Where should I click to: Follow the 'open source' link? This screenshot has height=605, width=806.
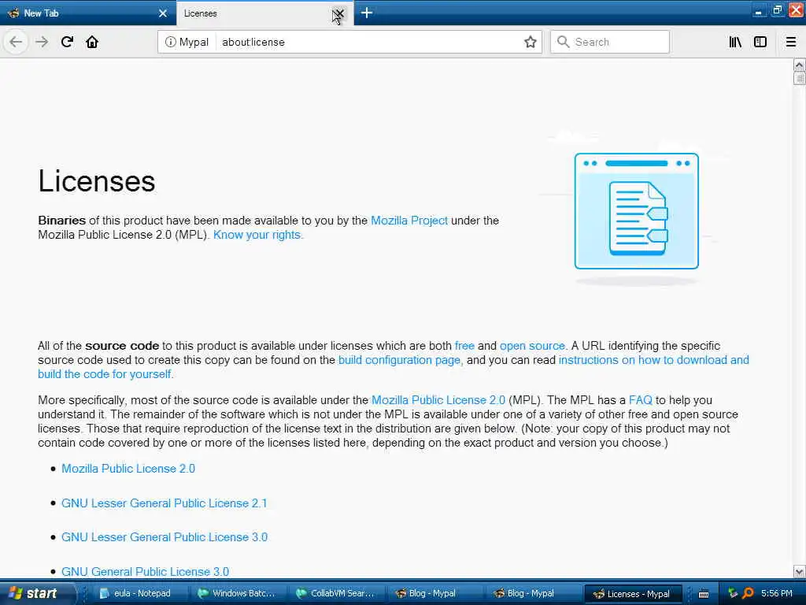pos(532,346)
